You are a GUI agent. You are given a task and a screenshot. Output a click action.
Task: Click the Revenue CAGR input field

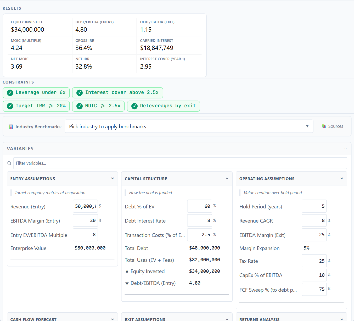click(x=314, y=220)
